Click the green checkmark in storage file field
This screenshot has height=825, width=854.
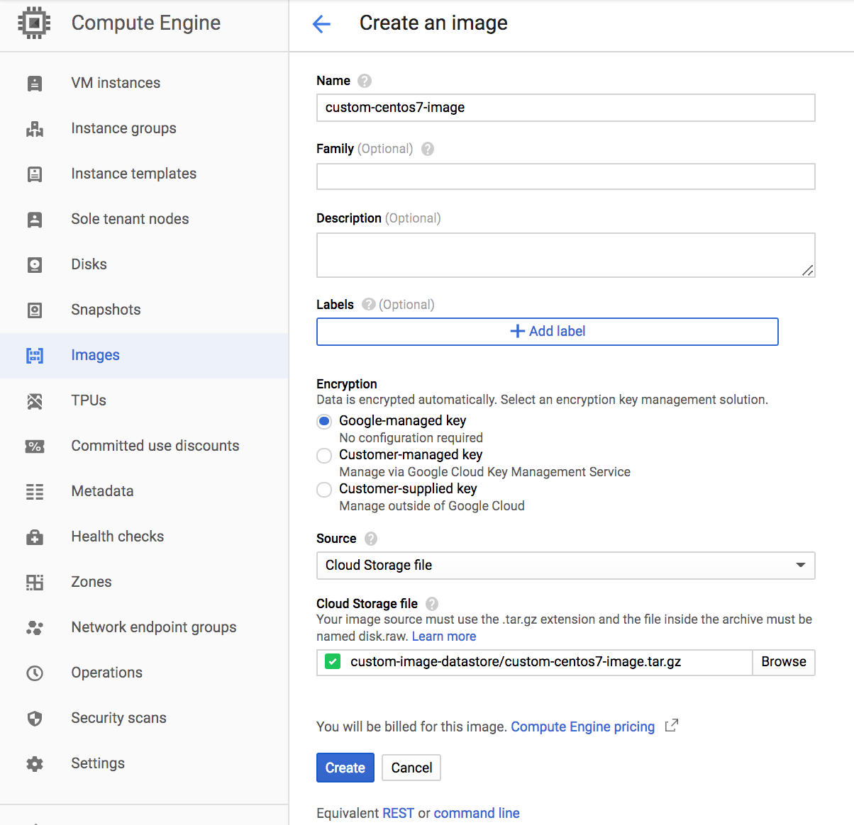click(333, 662)
